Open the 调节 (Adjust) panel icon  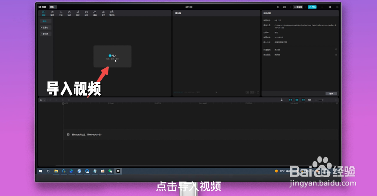point(103,12)
